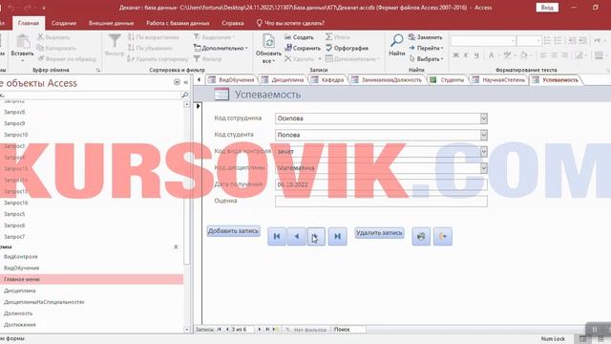Open Код студента dropdown showing Попова
Viewport: 611px width, 344px height.
click(484, 135)
